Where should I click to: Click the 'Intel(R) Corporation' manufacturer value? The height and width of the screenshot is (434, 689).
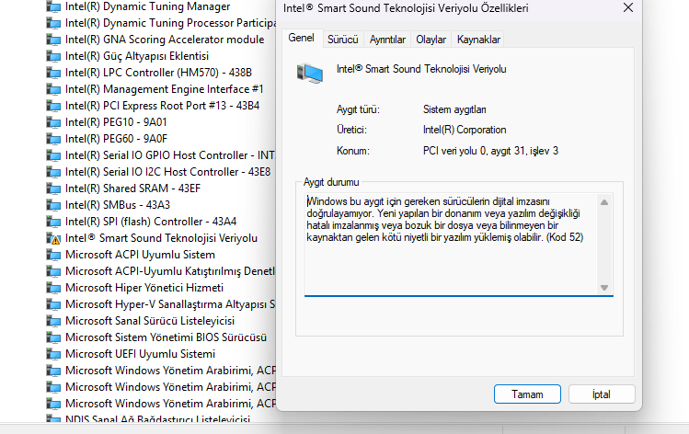[x=465, y=130]
